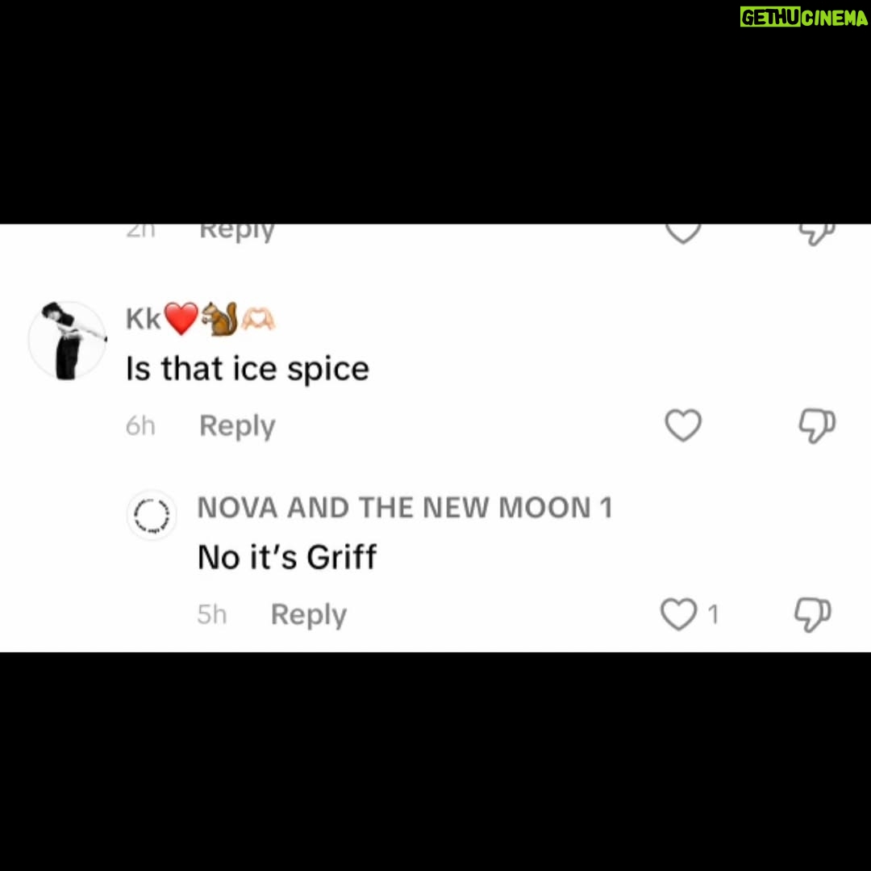Click the red heart emoji in Kk's name
Viewport: 871px width, 871px height.
[x=181, y=319]
